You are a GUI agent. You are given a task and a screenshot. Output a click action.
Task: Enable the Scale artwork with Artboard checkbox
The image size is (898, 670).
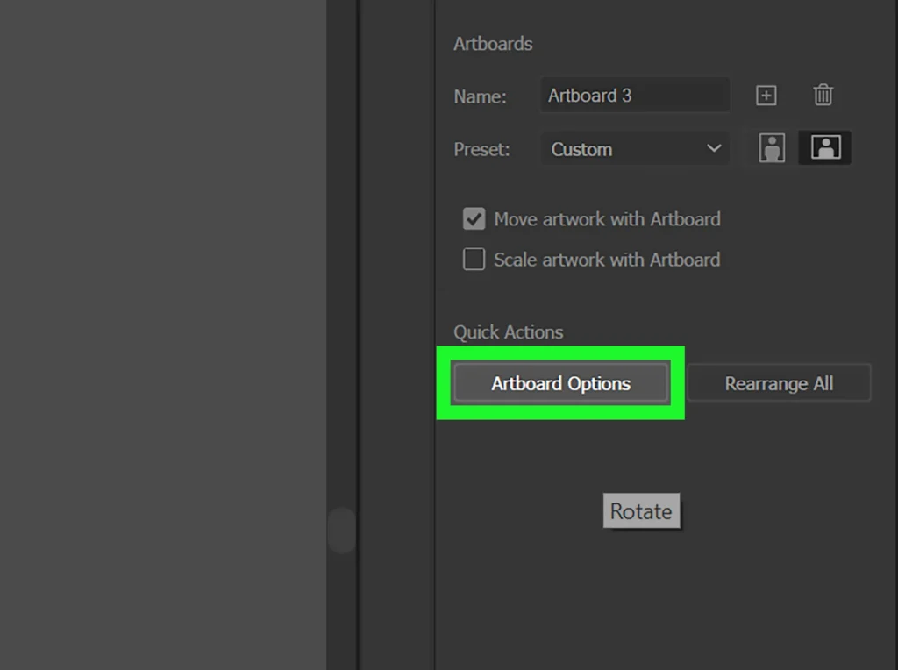click(474, 260)
